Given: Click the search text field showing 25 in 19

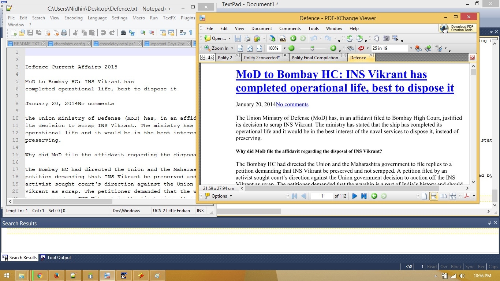Looking at the screenshot, I should pyautogui.click(x=389, y=48).
